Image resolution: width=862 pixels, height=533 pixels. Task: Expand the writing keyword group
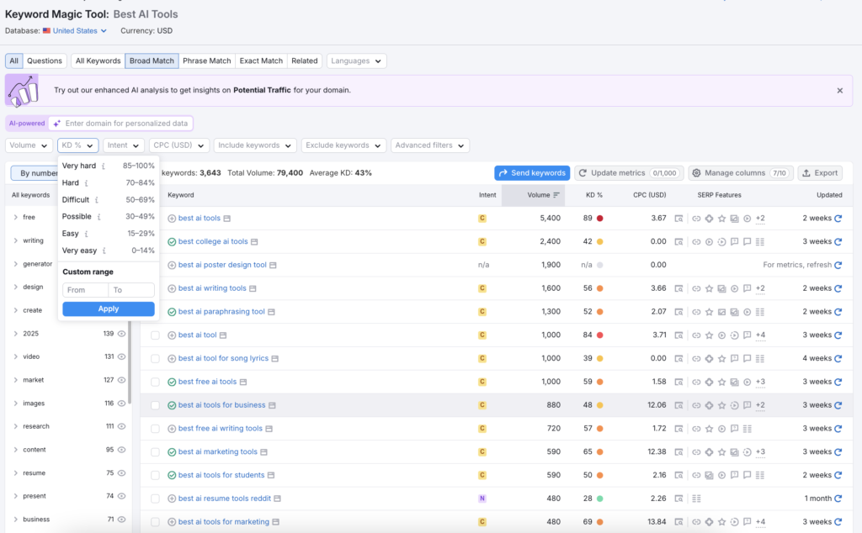[x=15, y=240]
